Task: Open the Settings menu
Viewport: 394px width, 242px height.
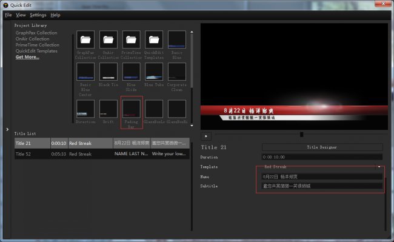Action: 38,15
